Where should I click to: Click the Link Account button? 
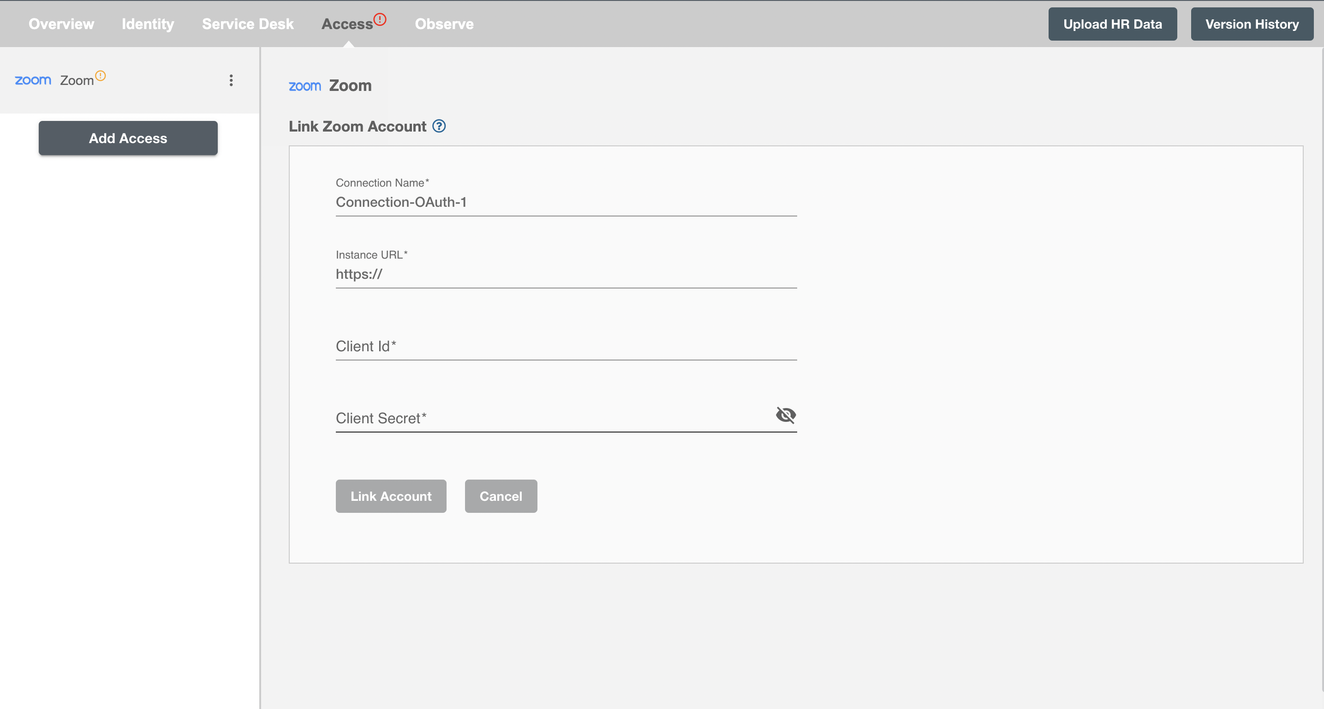pyautogui.click(x=391, y=496)
